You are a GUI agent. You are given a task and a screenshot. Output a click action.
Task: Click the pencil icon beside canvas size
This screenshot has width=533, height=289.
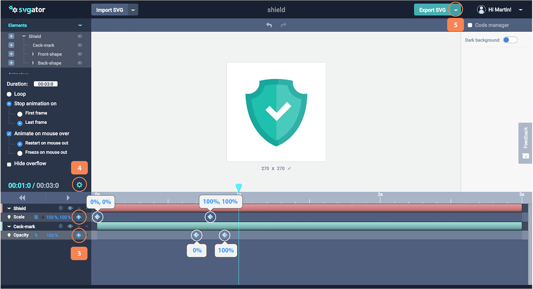(289, 169)
